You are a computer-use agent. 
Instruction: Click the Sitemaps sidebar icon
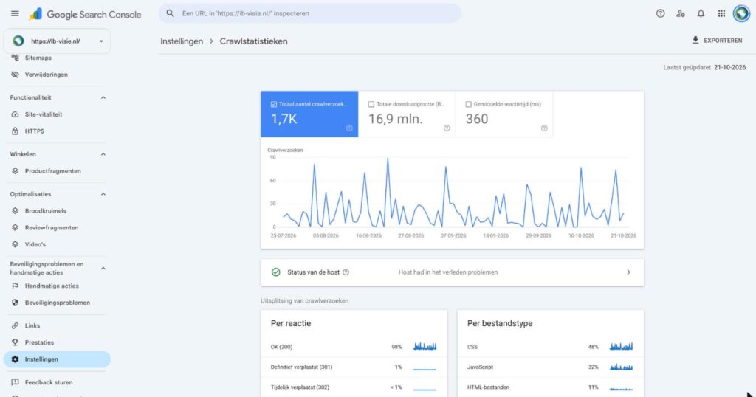pyautogui.click(x=15, y=58)
